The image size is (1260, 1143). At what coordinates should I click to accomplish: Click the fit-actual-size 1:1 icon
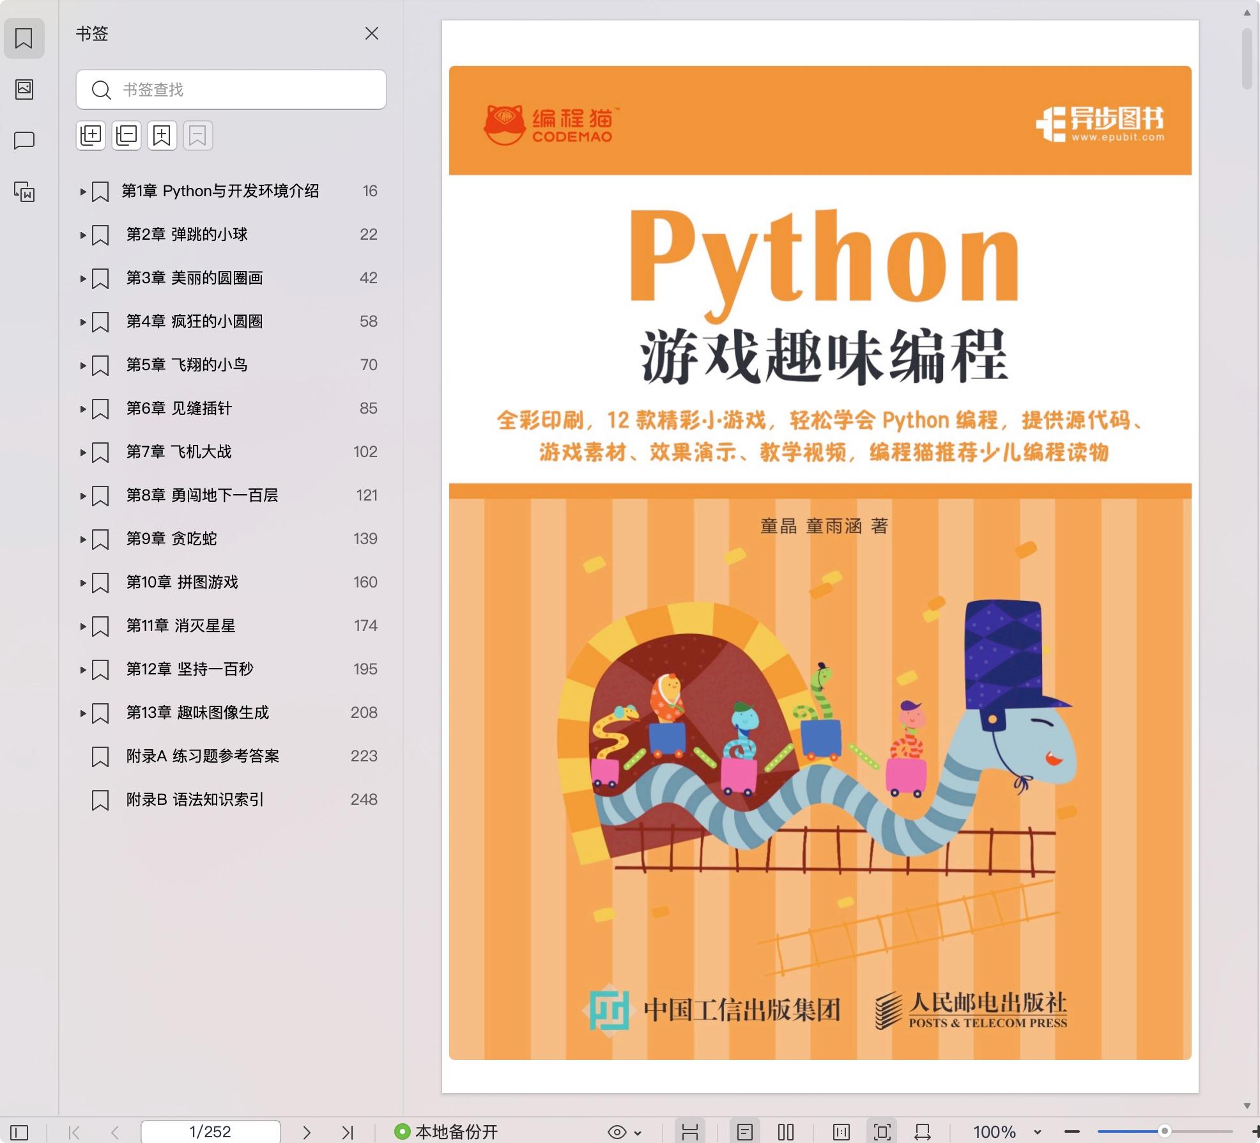click(x=841, y=1132)
